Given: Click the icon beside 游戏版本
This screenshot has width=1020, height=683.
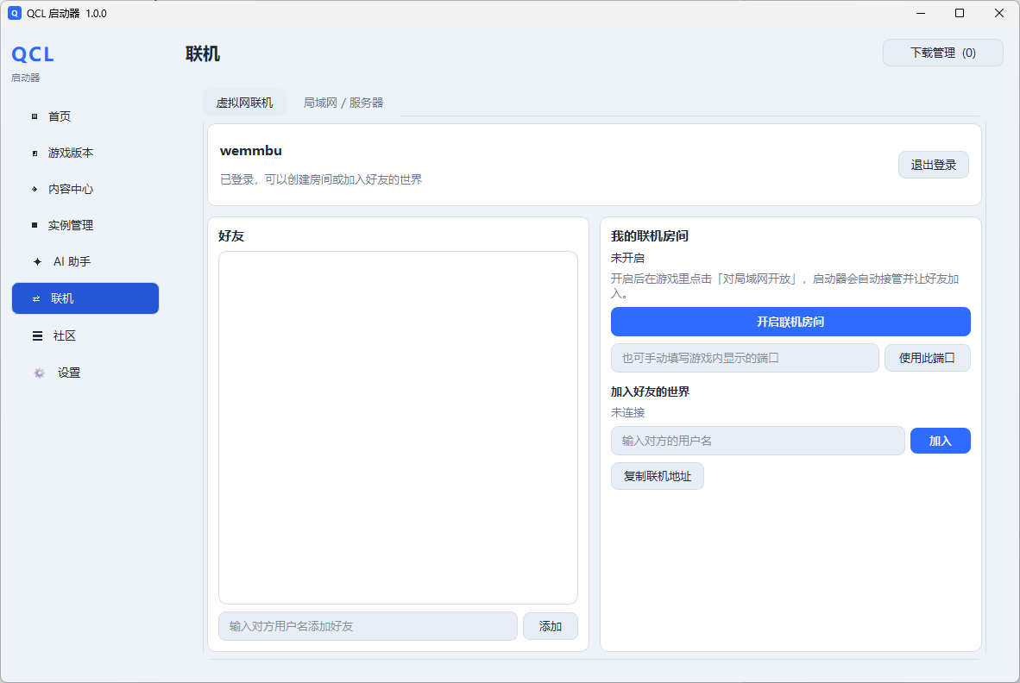Looking at the screenshot, I should pos(35,153).
